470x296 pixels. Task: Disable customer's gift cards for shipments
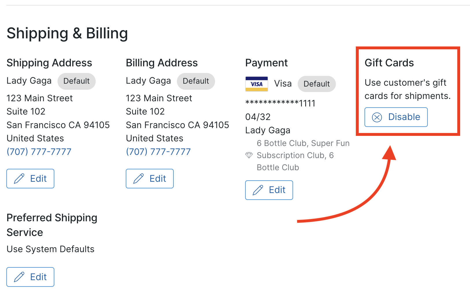[x=396, y=117]
